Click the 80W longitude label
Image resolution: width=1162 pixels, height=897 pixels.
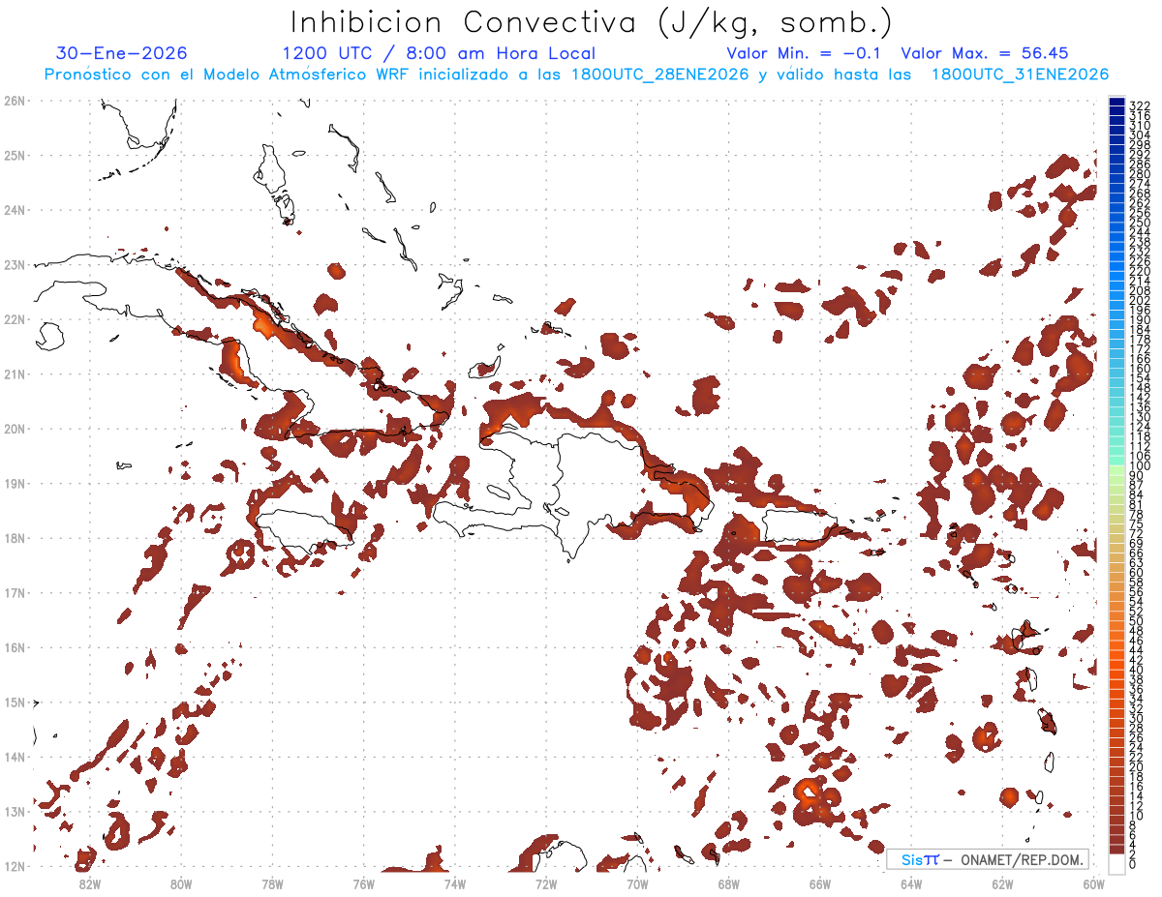tap(180, 883)
